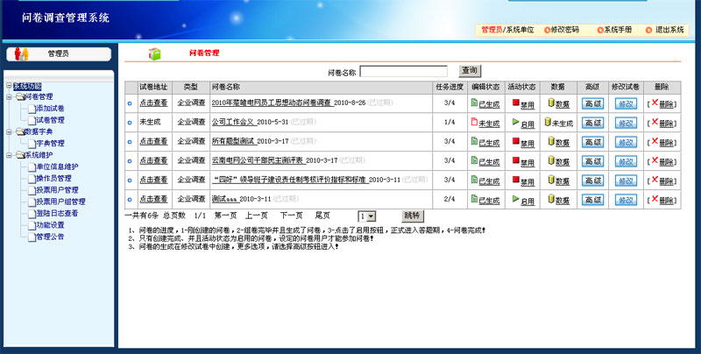701x354 pixels.
Task: Click the red X delete icon in the first row
Action: (x=654, y=103)
